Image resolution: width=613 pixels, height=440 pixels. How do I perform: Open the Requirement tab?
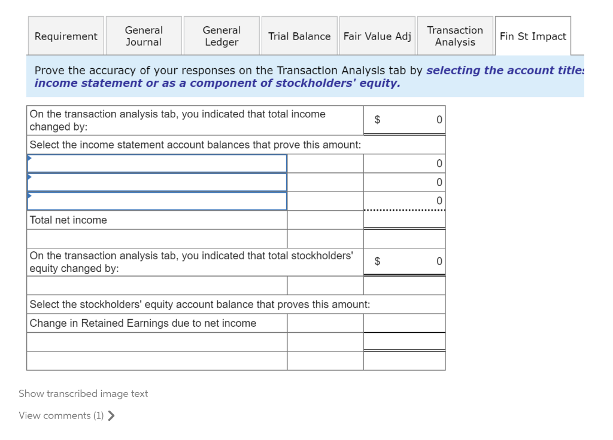pos(66,36)
